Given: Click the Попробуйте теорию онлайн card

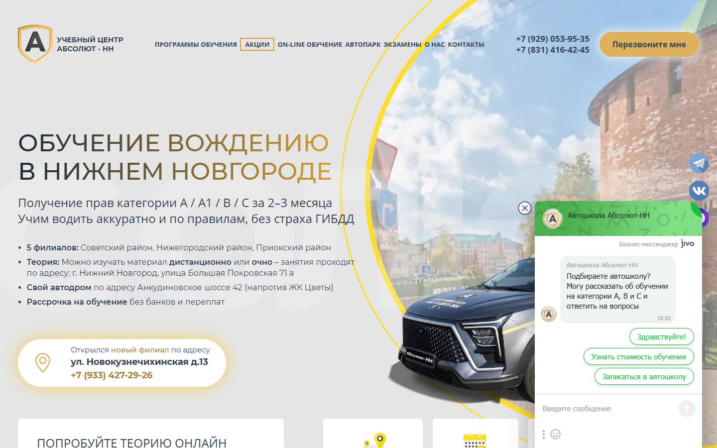Looking at the screenshot, I should (x=151, y=434).
